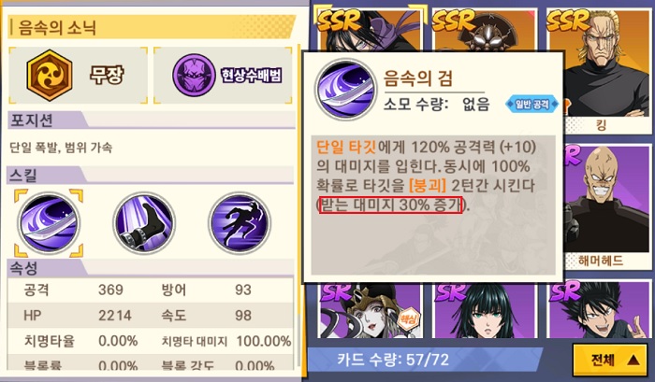The image size is (655, 382).
Task: Select the spiky-haired SR character card
Action: click(599, 311)
